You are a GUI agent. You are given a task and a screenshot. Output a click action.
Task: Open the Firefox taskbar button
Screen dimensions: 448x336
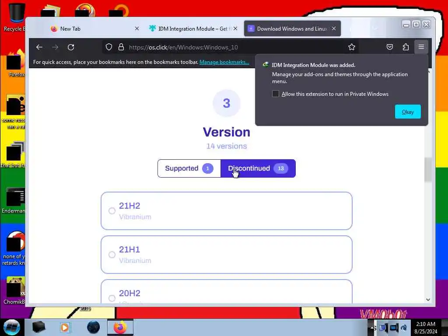coord(120,327)
